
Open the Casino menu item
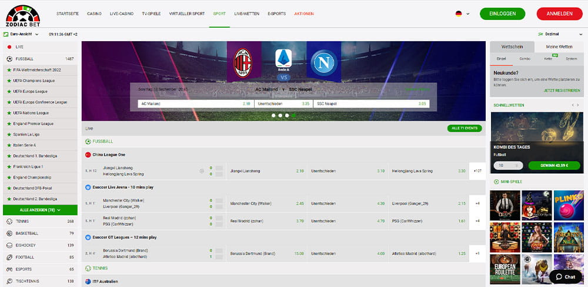(x=94, y=14)
